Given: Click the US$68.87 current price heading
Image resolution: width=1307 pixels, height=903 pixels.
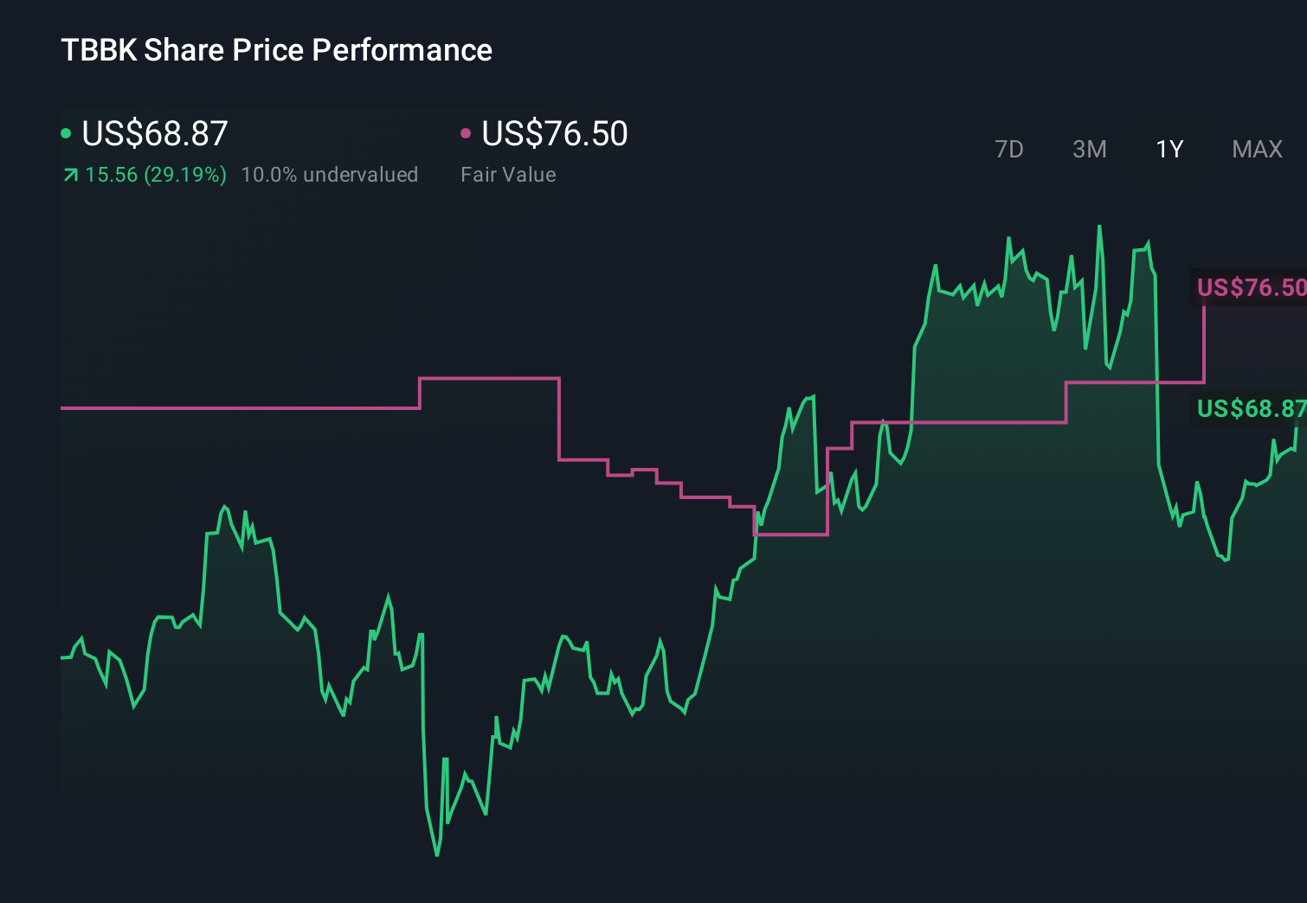Looking at the screenshot, I should pos(154,133).
